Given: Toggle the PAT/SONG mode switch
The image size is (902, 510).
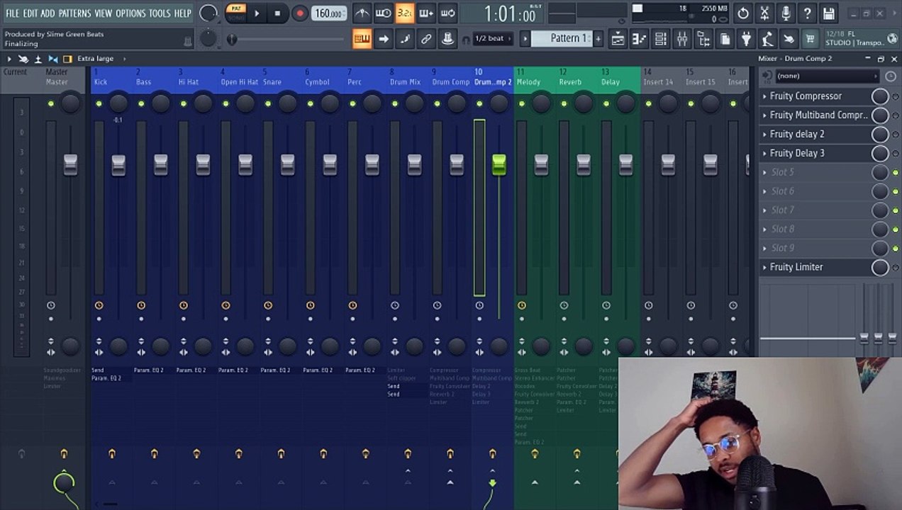Looking at the screenshot, I should pos(236,13).
